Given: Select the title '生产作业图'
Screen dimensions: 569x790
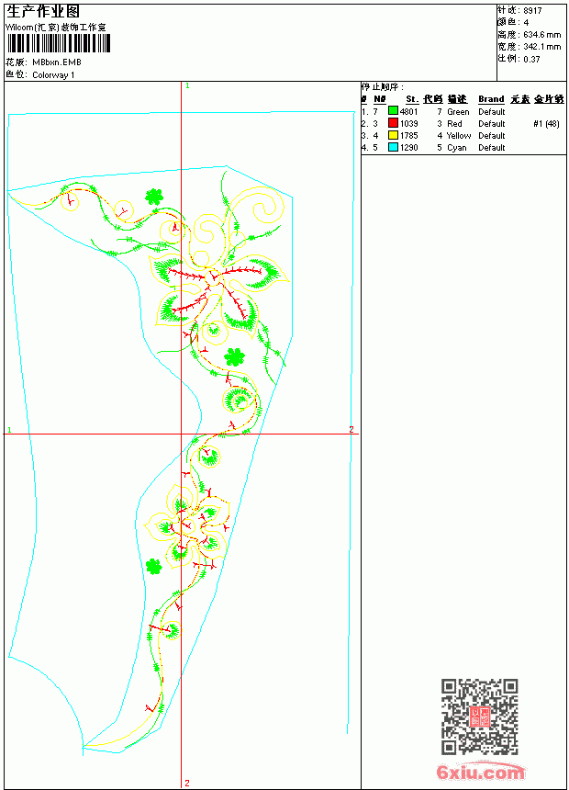Looking at the screenshot, I should click(43, 12).
